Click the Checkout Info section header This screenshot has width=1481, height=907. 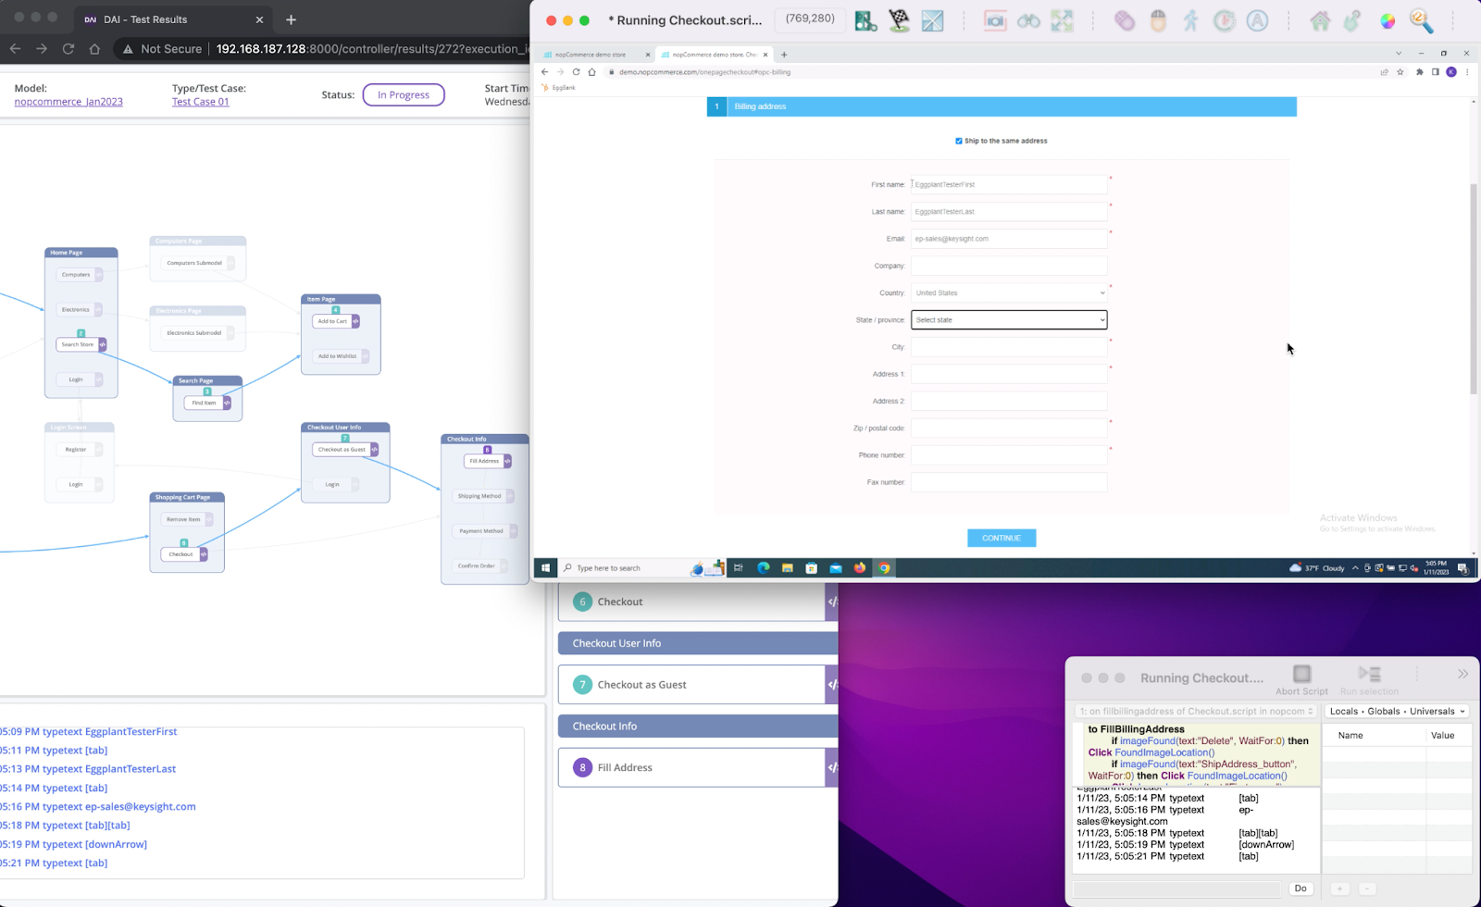(698, 727)
